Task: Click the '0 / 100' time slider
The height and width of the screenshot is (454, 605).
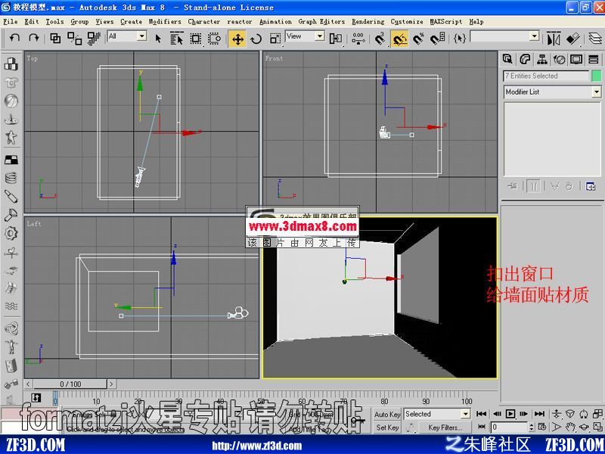Action: 70,384
